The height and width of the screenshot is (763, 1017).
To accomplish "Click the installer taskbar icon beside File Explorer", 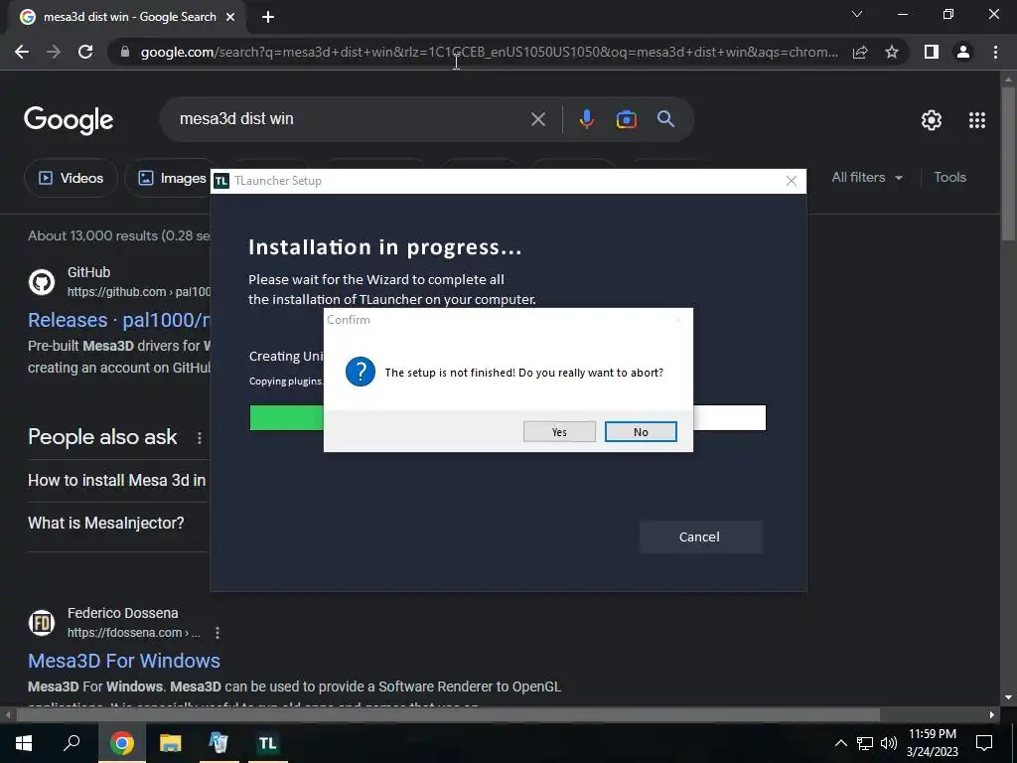I will point(219,743).
